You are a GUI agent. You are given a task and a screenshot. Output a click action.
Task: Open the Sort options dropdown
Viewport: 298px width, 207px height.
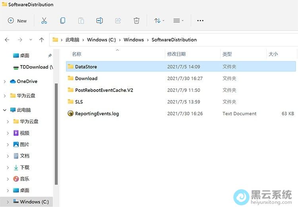coord(159,21)
